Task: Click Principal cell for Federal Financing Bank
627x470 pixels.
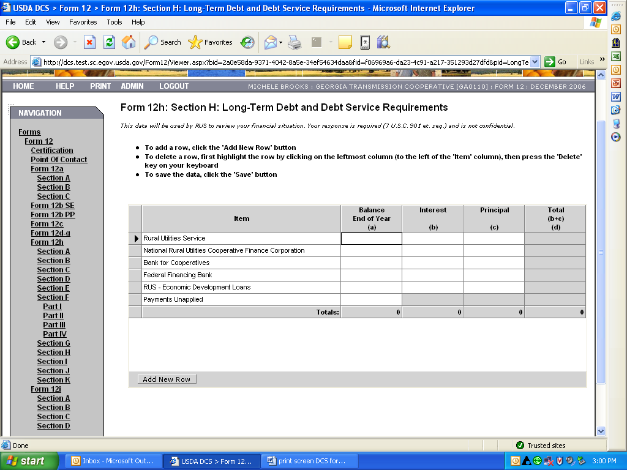Action: pos(494,275)
